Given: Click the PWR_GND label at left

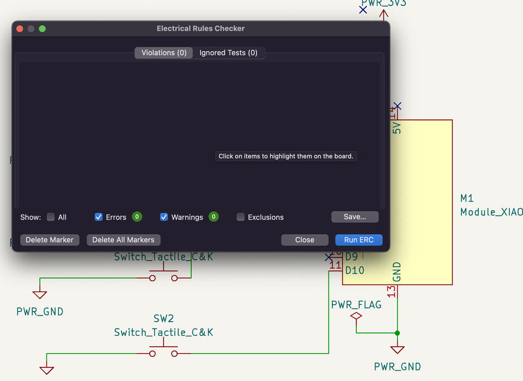Looking at the screenshot, I should tap(40, 312).
